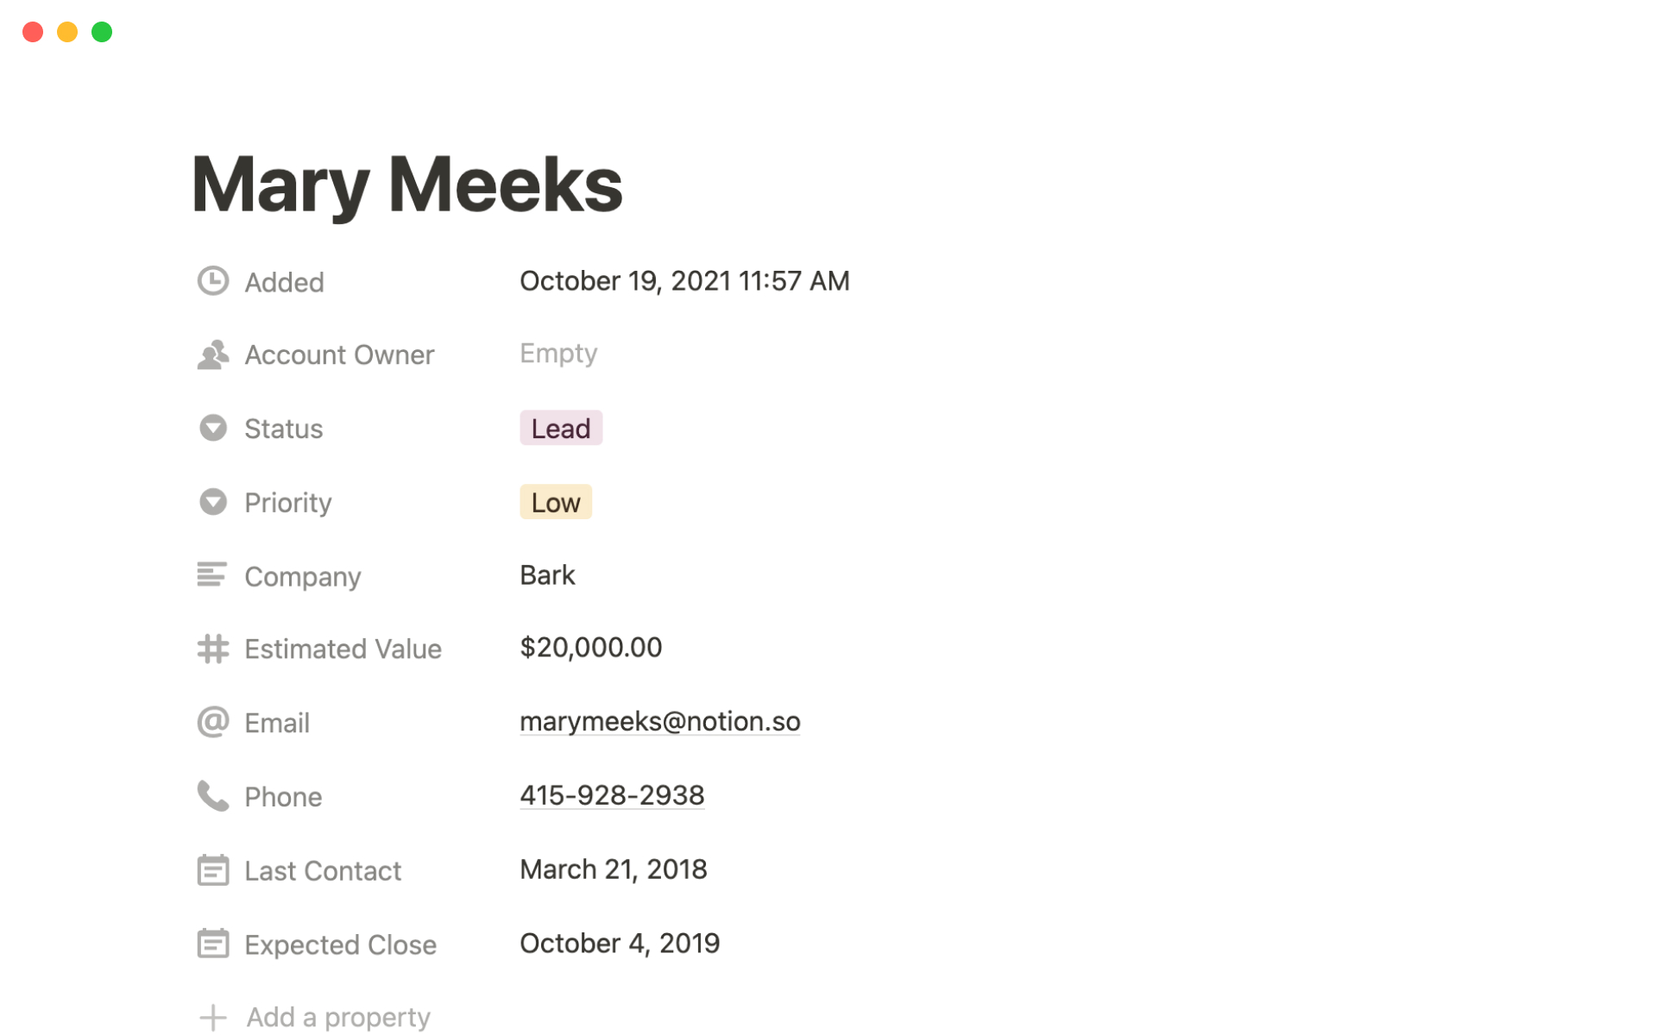This screenshot has width=1657, height=1035.
Task: Click the at-sign icon beside Email
Action: pos(212,722)
